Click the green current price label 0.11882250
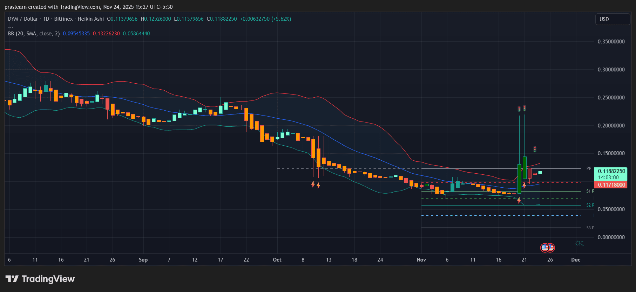 point(611,171)
